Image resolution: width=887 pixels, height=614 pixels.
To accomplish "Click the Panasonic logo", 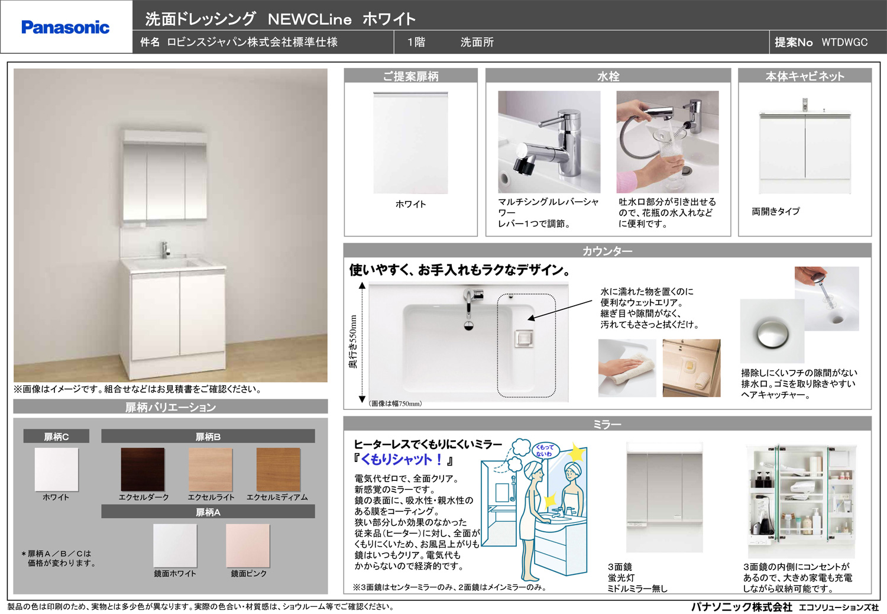I will [x=66, y=27].
